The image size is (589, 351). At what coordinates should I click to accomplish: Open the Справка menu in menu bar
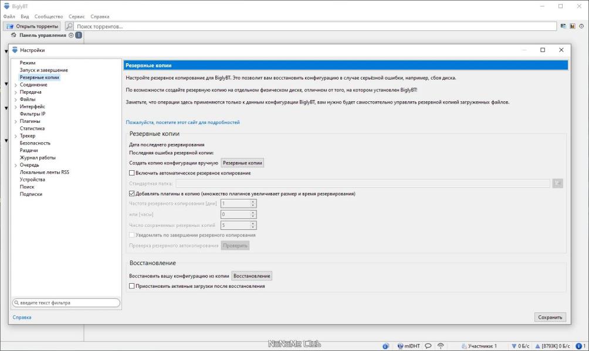tap(100, 16)
